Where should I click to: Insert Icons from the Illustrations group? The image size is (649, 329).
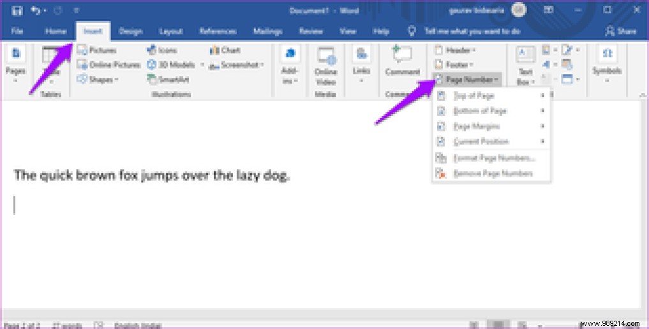click(x=162, y=50)
